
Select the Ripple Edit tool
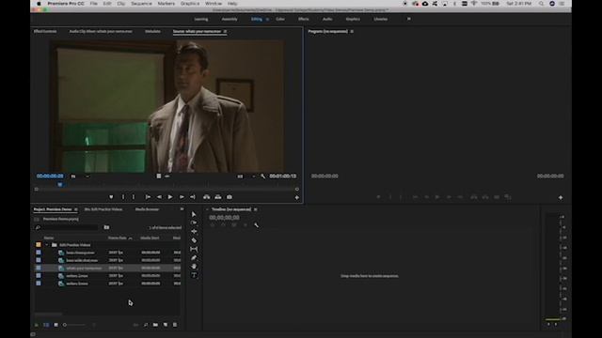tap(194, 232)
